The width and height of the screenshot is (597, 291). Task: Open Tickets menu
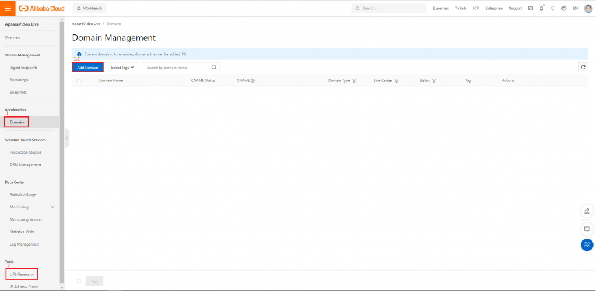tap(461, 8)
